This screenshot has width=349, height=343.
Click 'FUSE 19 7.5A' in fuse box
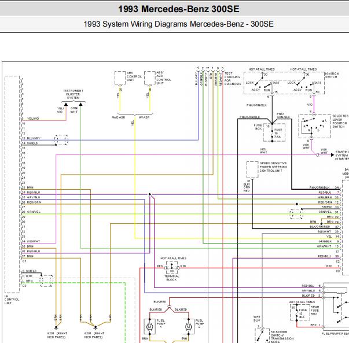click(278, 133)
